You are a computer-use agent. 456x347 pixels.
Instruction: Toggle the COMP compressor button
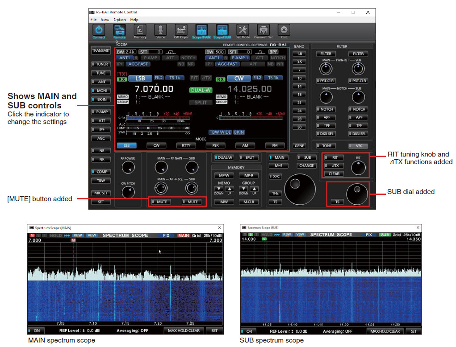101,172
